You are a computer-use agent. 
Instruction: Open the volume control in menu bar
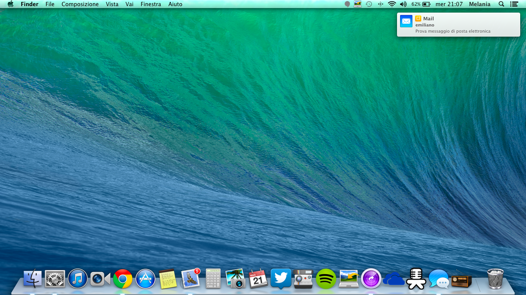pos(403,4)
